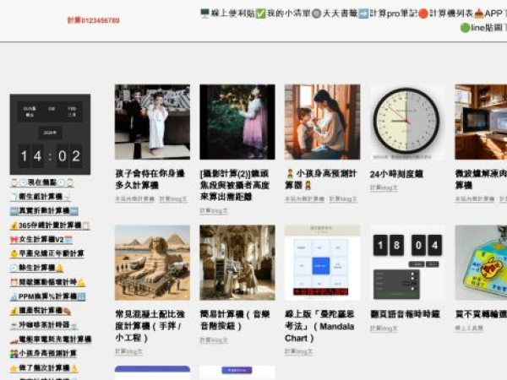Open the 線上便利貼 menu item
The image size is (507, 380).
coord(226,14)
